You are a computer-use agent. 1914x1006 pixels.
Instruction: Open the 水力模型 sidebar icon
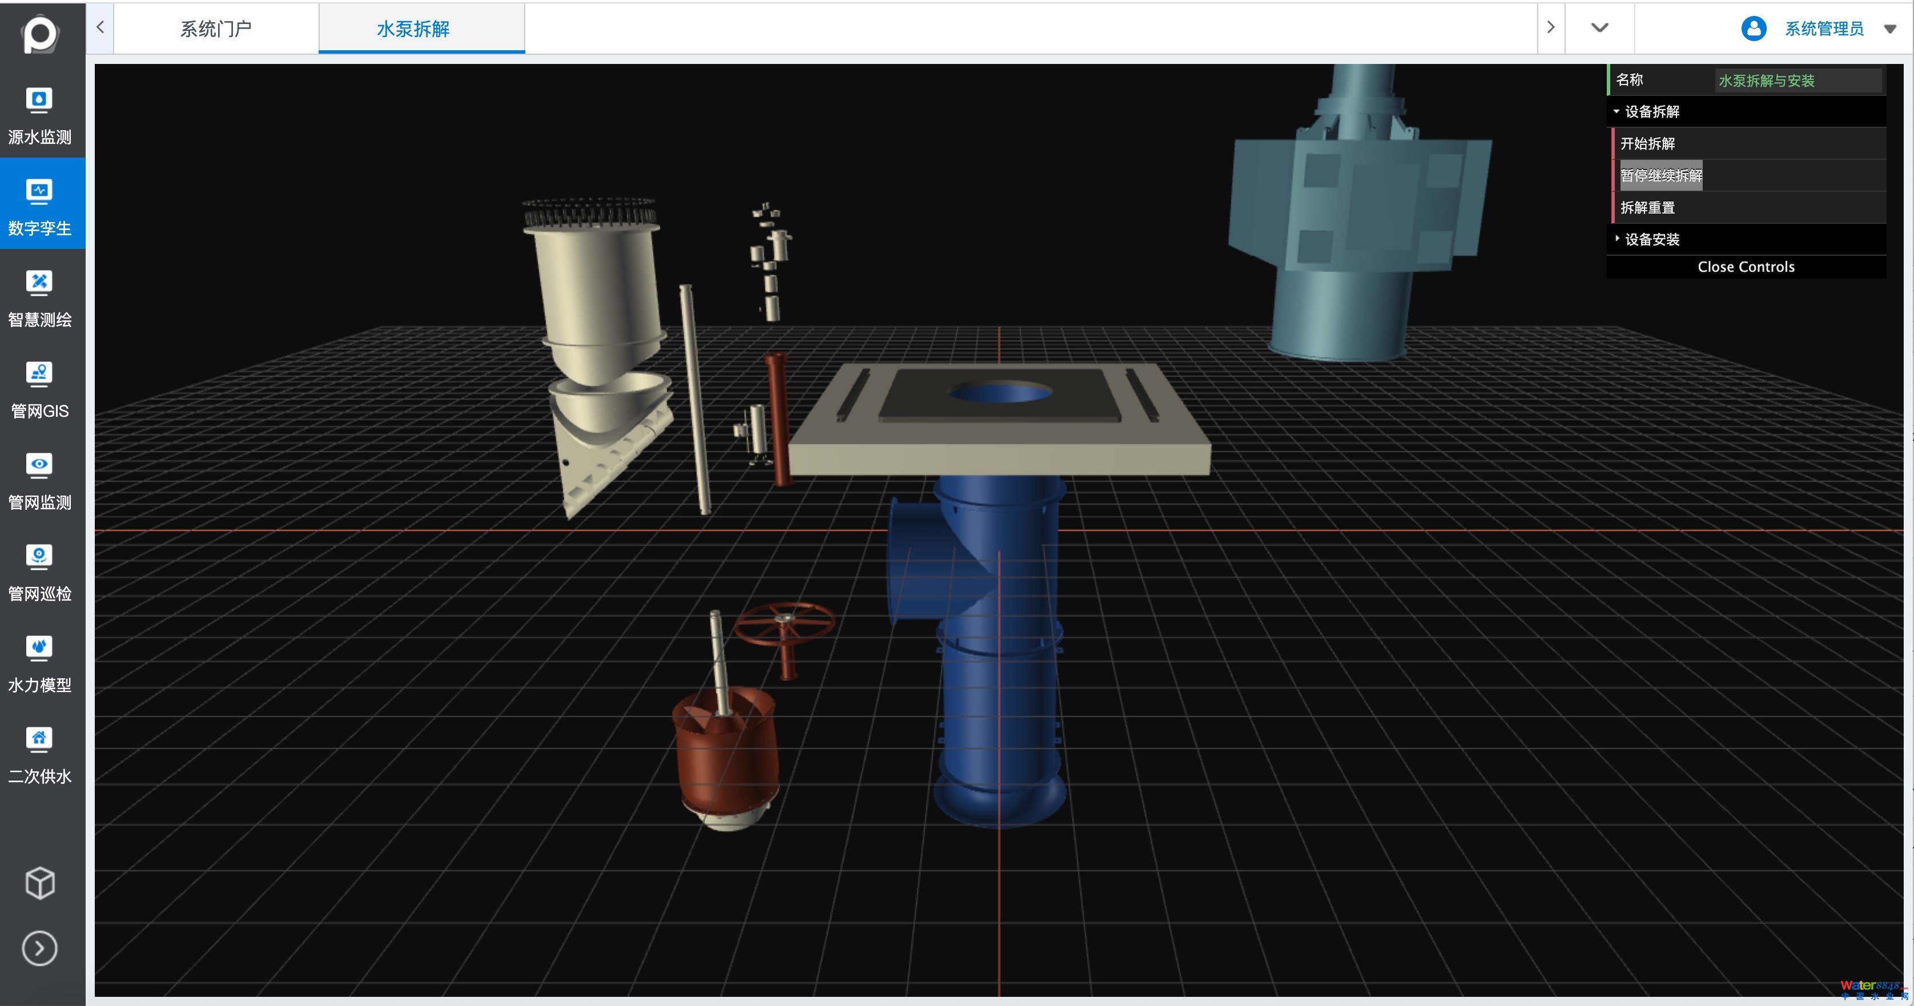pyautogui.click(x=39, y=648)
